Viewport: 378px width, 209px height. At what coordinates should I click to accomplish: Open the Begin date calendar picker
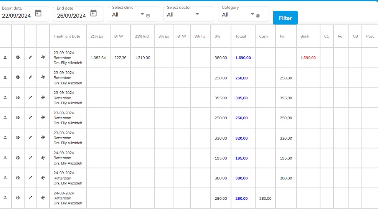38,13
